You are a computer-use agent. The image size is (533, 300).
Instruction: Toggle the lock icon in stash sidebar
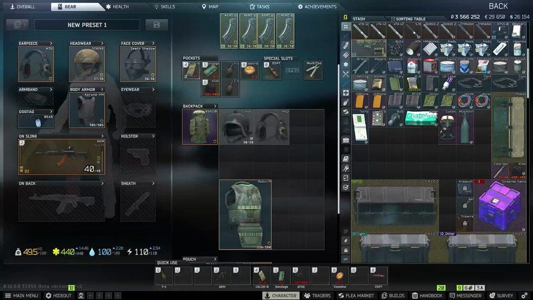click(x=346, y=250)
